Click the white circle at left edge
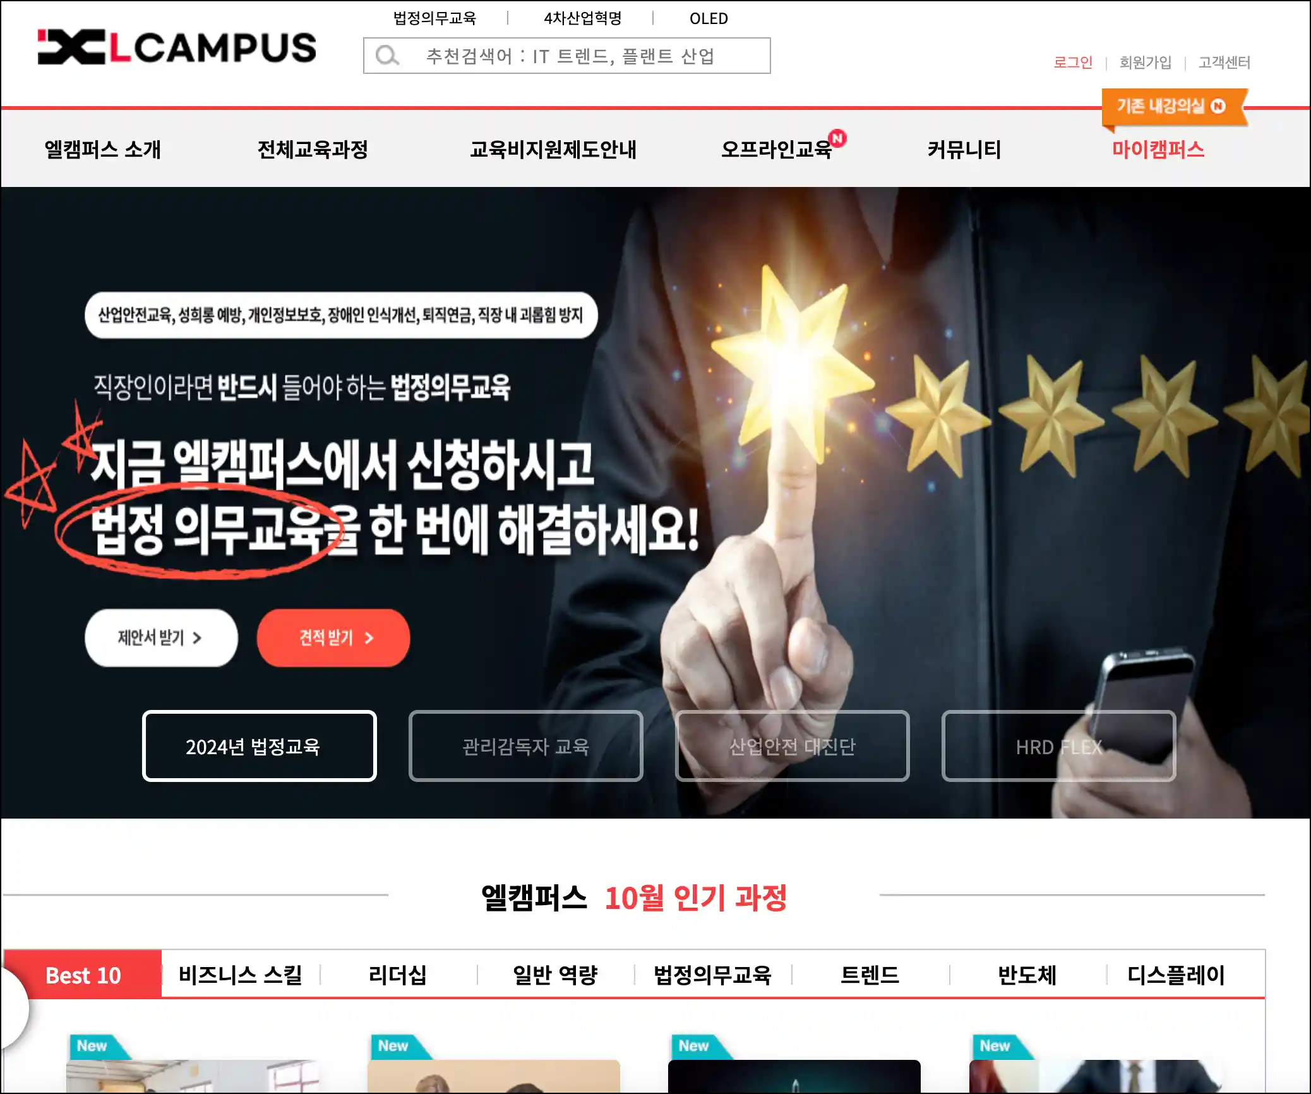The image size is (1311, 1094). [x=13, y=1008]
